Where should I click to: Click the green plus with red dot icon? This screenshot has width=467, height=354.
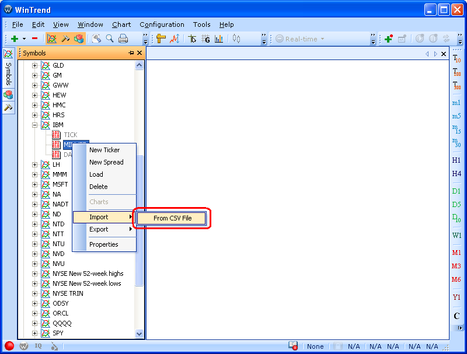pos(389,38)
